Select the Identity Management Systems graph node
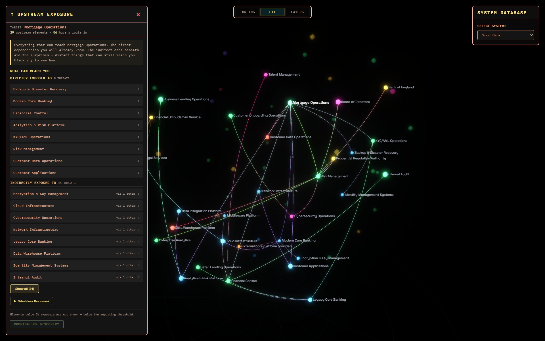This screenshot has width=545, height=341. (342, 195)
